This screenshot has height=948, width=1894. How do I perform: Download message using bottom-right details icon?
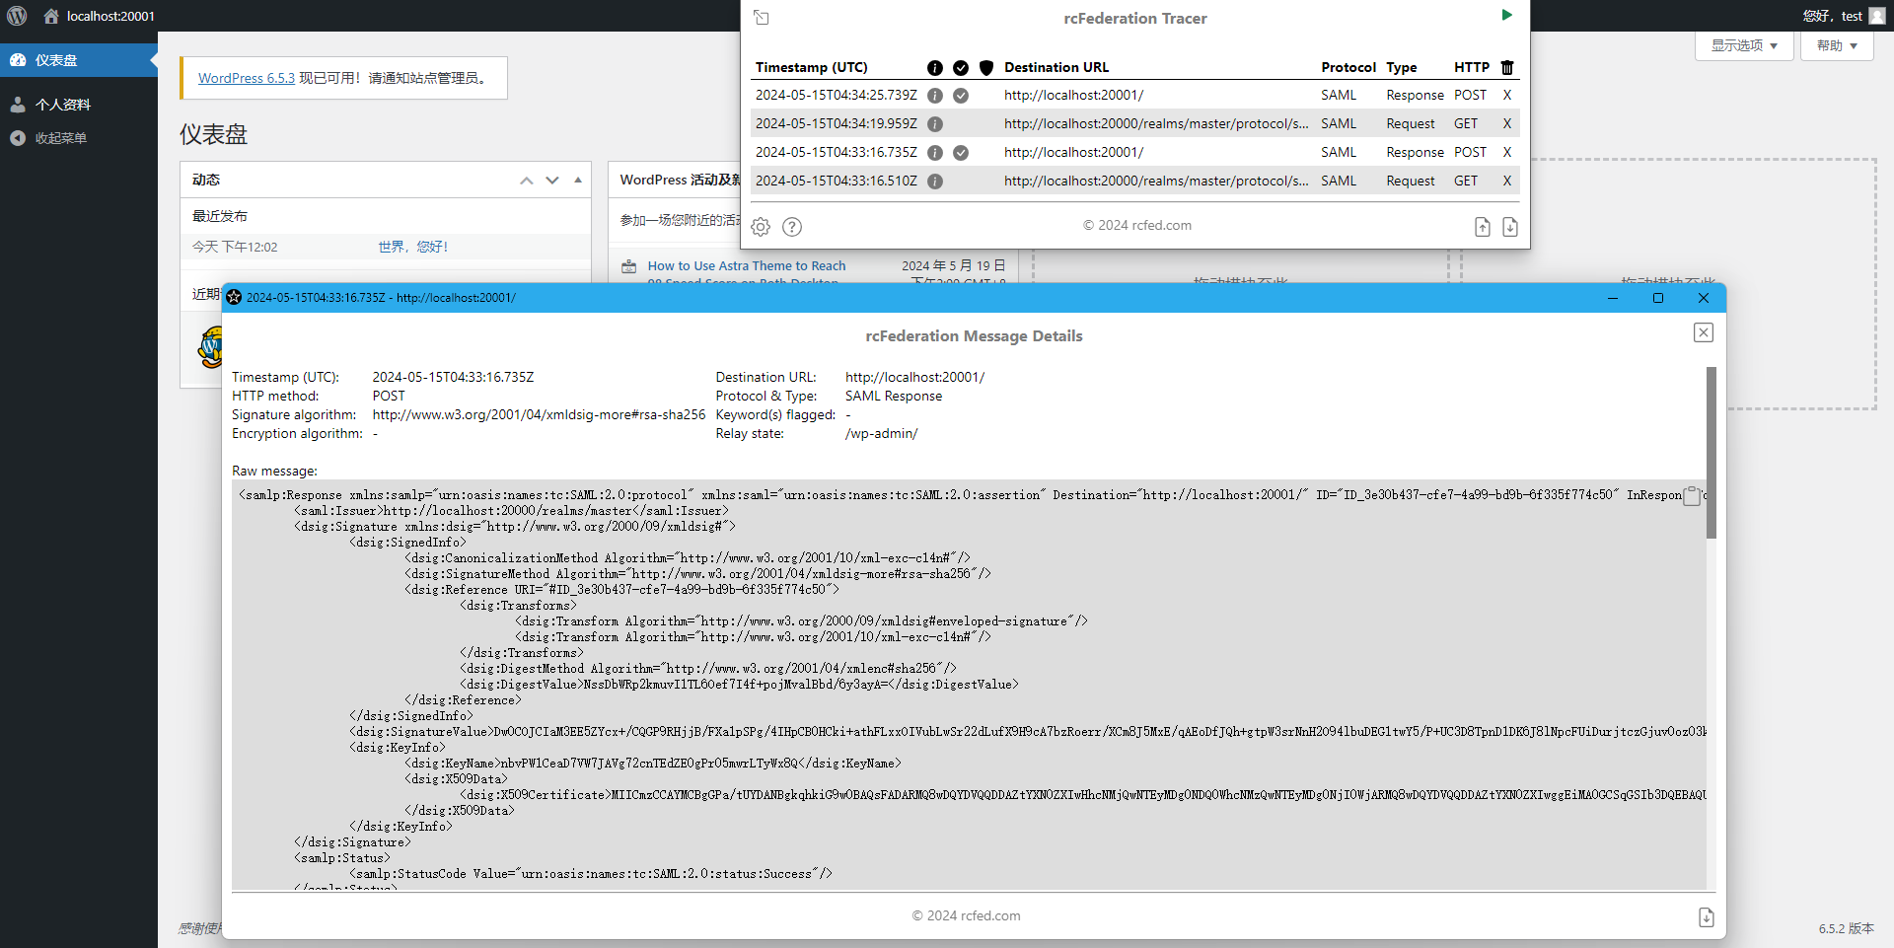coord(1707,917)
